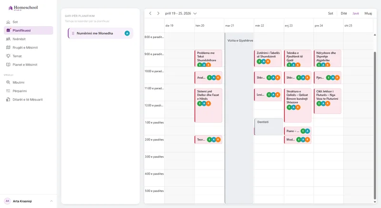This screenshot has height=208, width=381.
Task: Grab the drag handle on Numërimi me Monedha
Action: 73,33
